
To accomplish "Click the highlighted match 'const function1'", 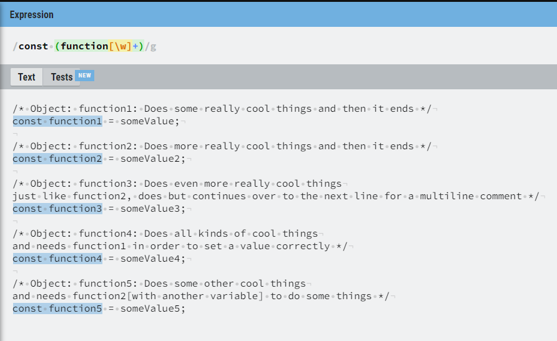I will coord(57,121).
